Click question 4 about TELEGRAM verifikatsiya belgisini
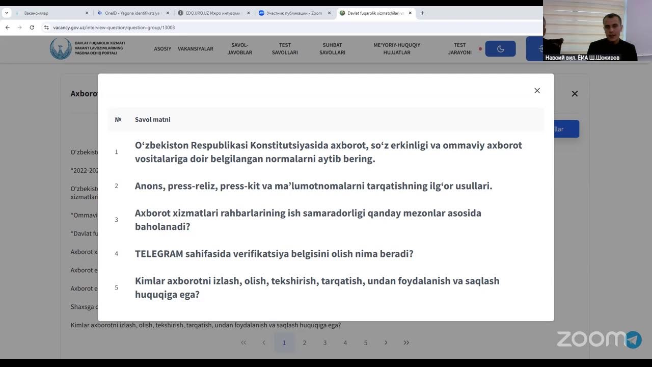Image resolution: width=652 pixels, height=367 pixels. (x=274, y=253)
